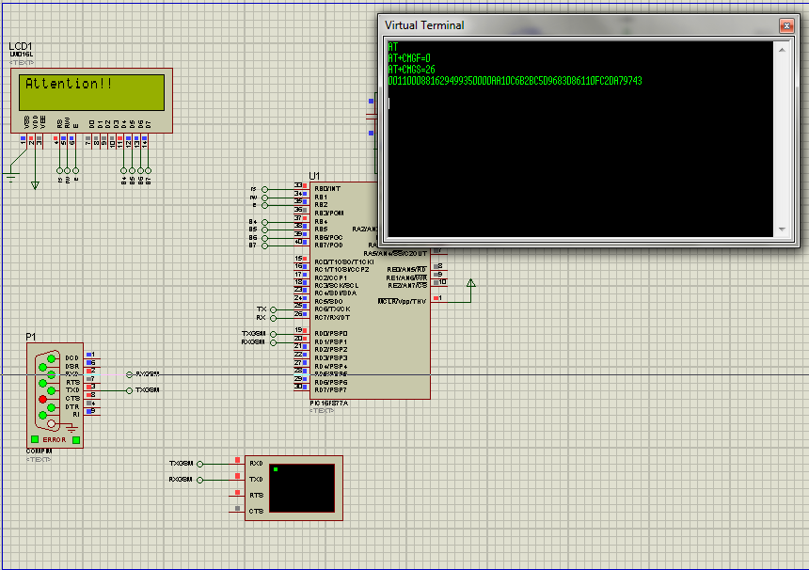Click the LCD1 display showing Attention!!
Viewport: 809px width, 570px height.
point(92,90)
